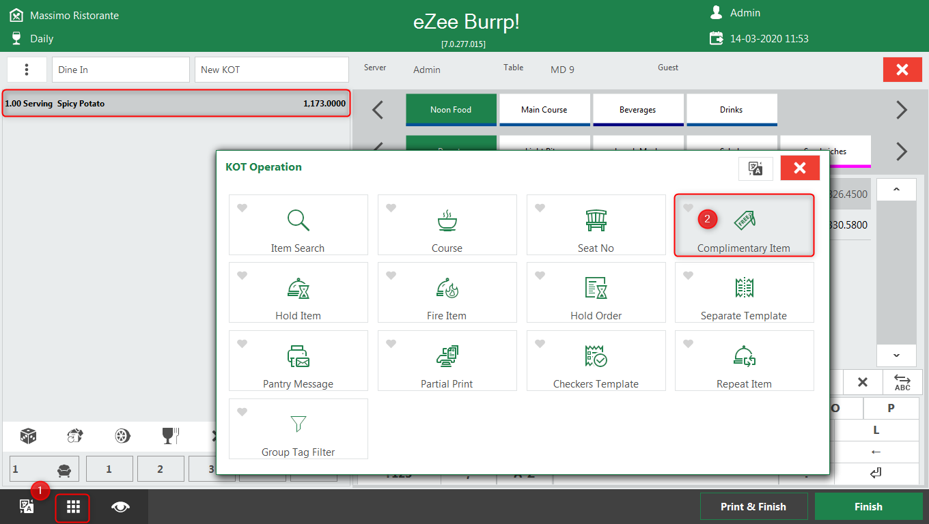The width and height of the screenshot is (929, 524).
Task: Toggle the heart on Course tile
Action: click(x=391, y=208)
